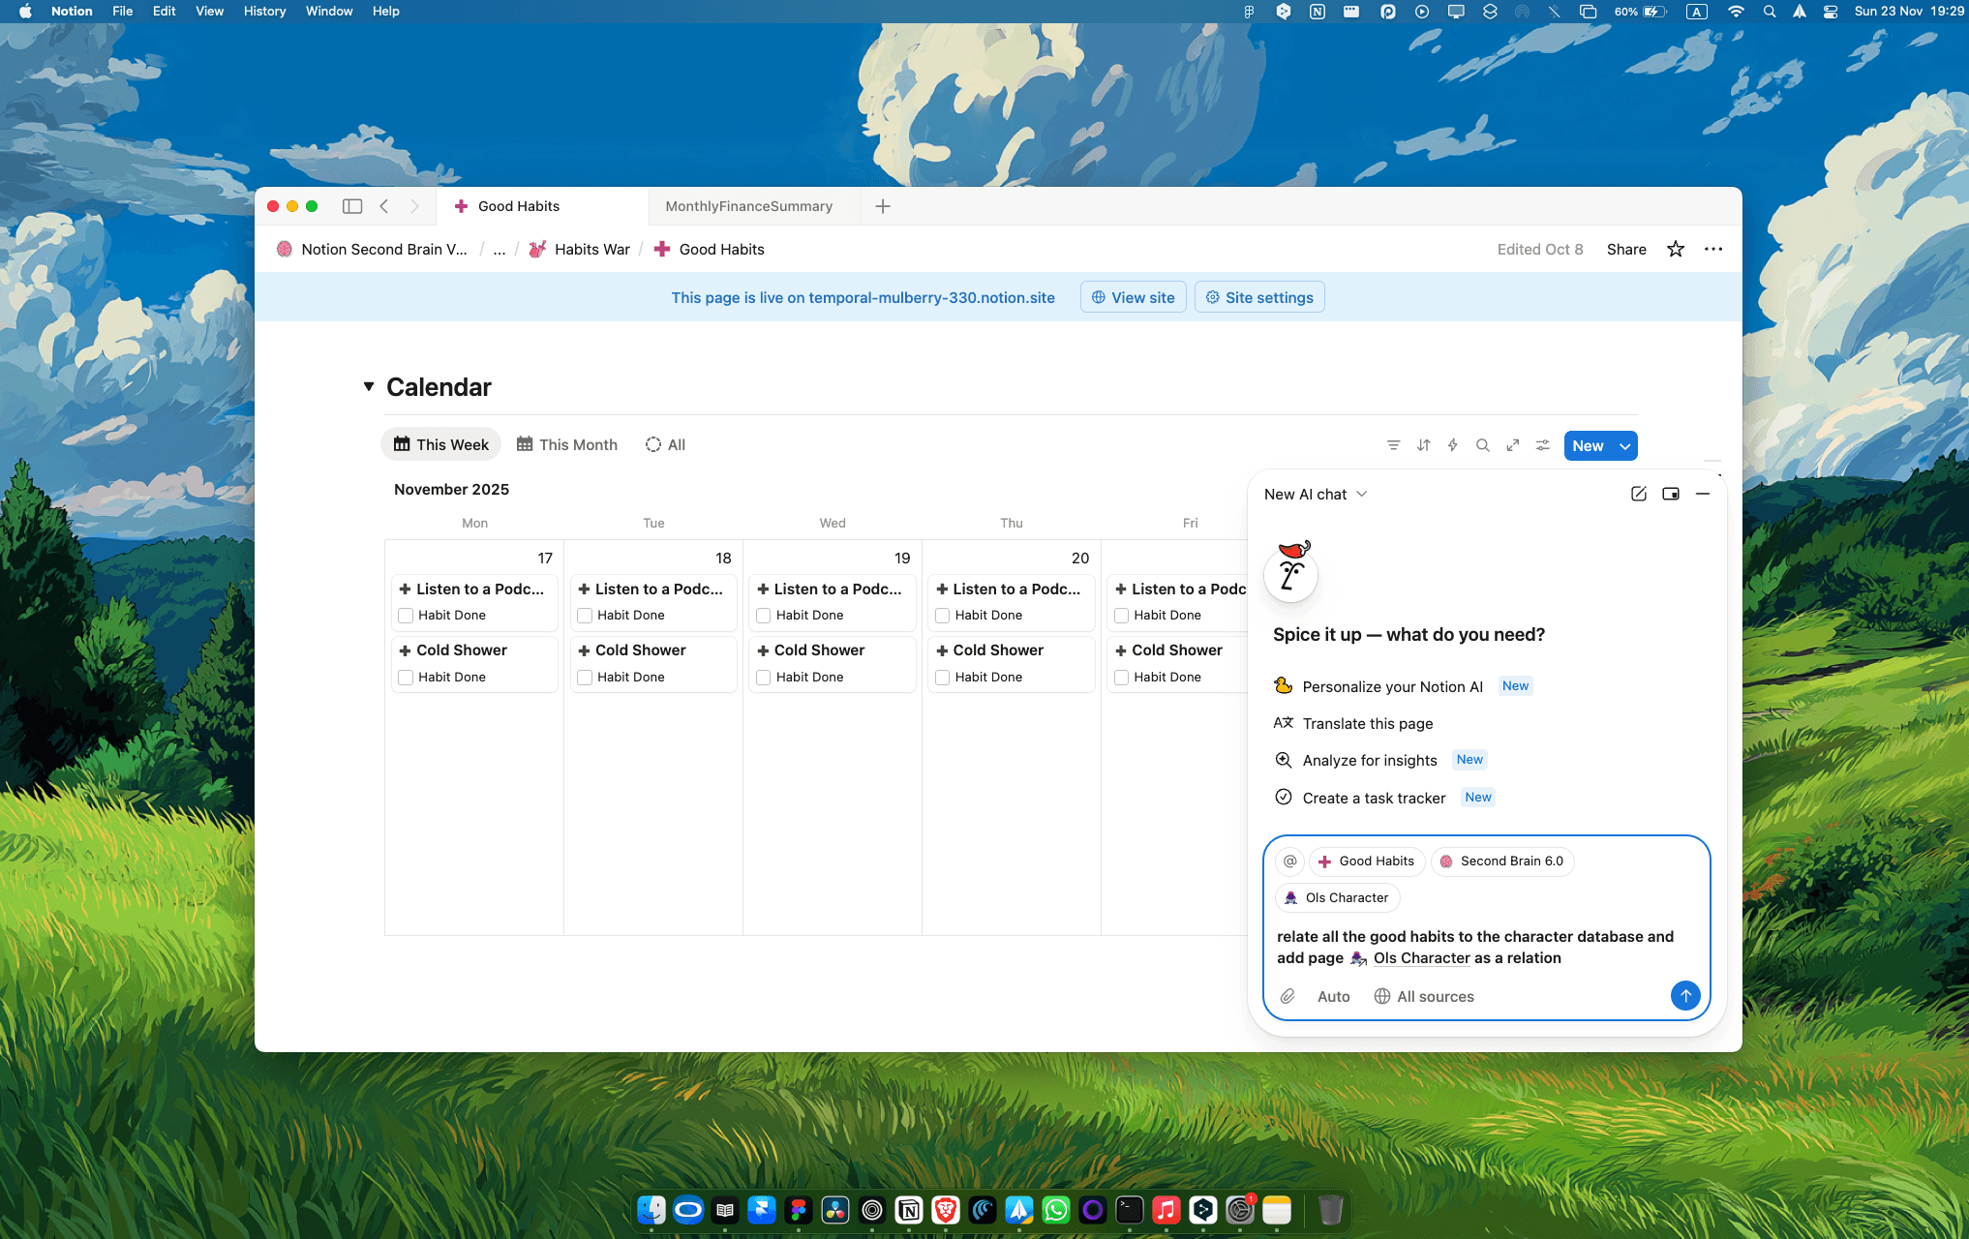This screenshot has width=1969, height=1239.
Task: Open Site settings button
Action: click(x=1258, y=297)
